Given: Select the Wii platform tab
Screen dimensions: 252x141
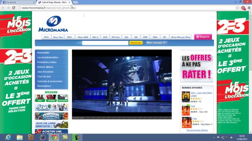Looking at the screenshot, I should [x=126, y=37].
